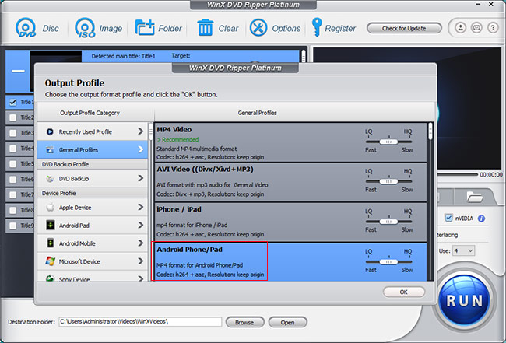The height and width of the screenshot is (343, 506).
Task: Check the Title4 checkbox
Action: [13, 149]
